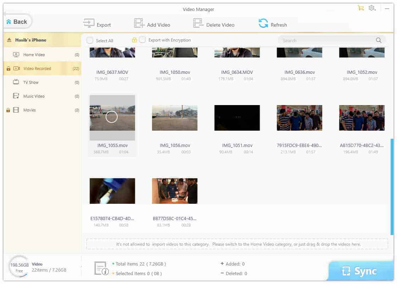Open the shopping cart icon
This screenshot has width=397, height=284.
[x=361, y=7]
